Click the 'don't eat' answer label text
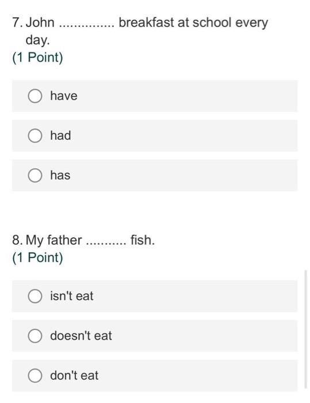The image size is (310, 403). click(x=74, y=375)
